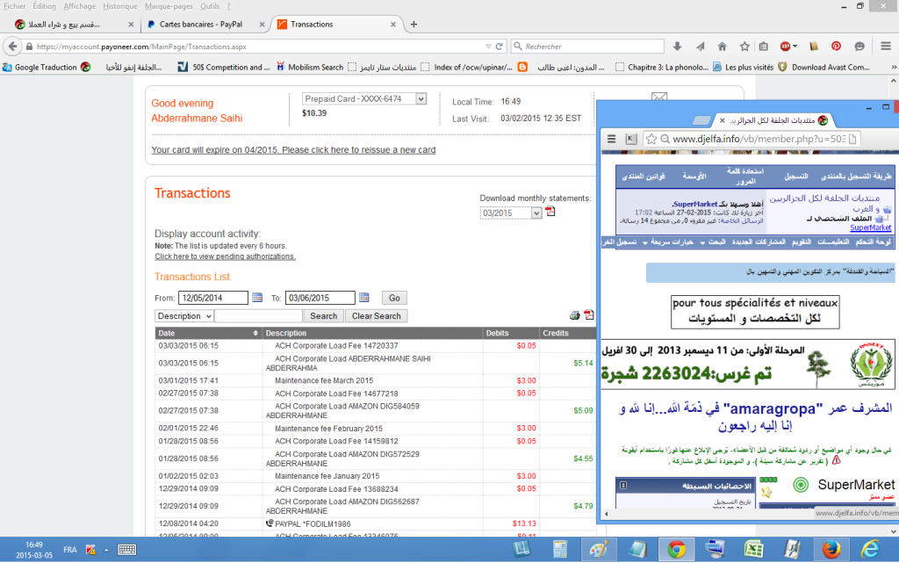The image size is (899, 563).
Task: Show hidden system tray icons arrow
Action: pos(106,550)
